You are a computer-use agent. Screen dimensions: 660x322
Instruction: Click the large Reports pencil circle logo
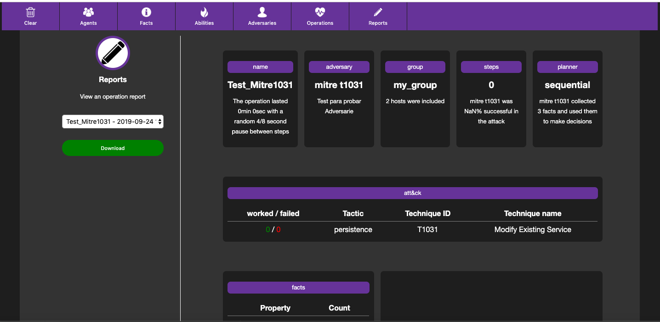[x=113, y=53]
